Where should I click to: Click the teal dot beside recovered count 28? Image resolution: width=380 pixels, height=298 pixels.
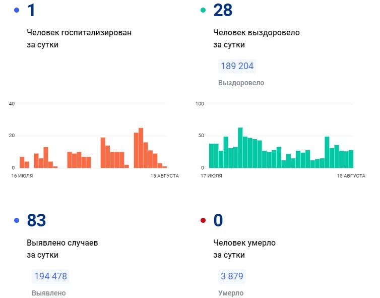pos(203,10)
